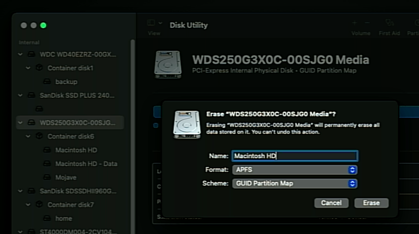Open the Scheme dropdown showing GUID Partition Map

(295, 183)
